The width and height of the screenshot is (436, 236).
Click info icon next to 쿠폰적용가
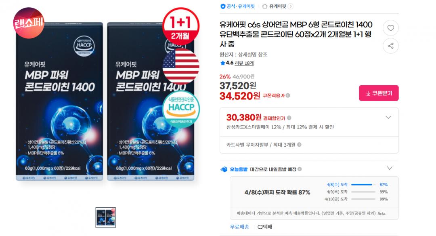tap(288, 95)
